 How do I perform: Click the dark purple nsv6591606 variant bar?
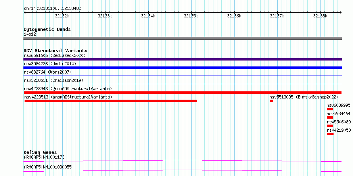point(182,59)
